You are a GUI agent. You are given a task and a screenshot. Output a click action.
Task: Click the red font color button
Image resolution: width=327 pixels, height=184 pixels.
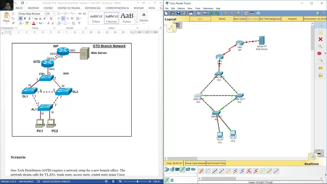(x=33, y=23)
